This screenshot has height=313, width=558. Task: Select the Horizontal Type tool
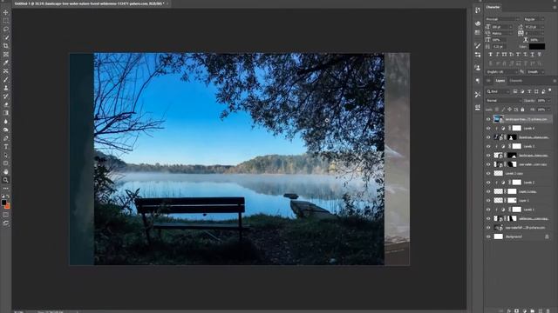coord(6,147)
